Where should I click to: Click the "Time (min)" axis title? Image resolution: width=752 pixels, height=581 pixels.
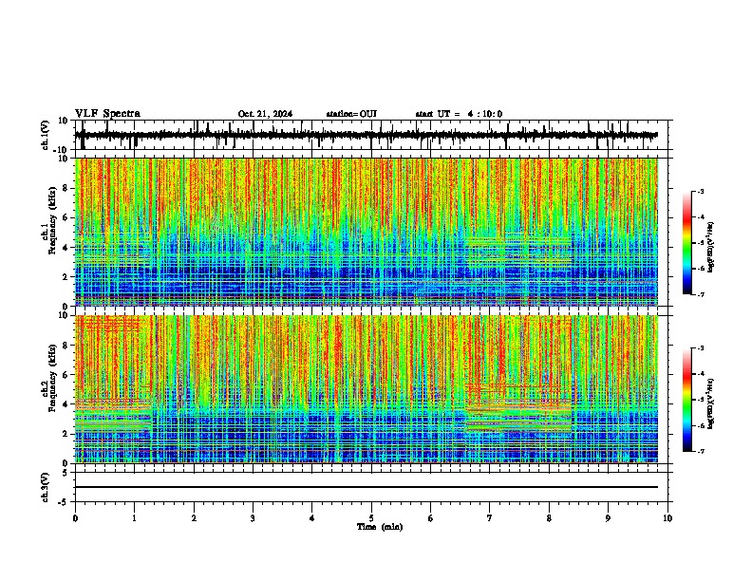click(x=380, y=527)
